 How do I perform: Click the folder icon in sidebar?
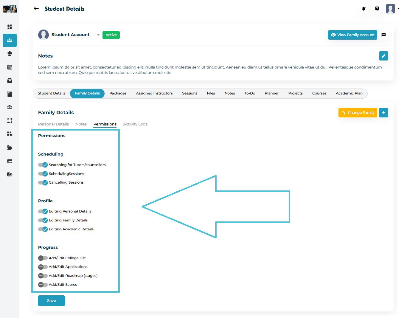point(10,148)
